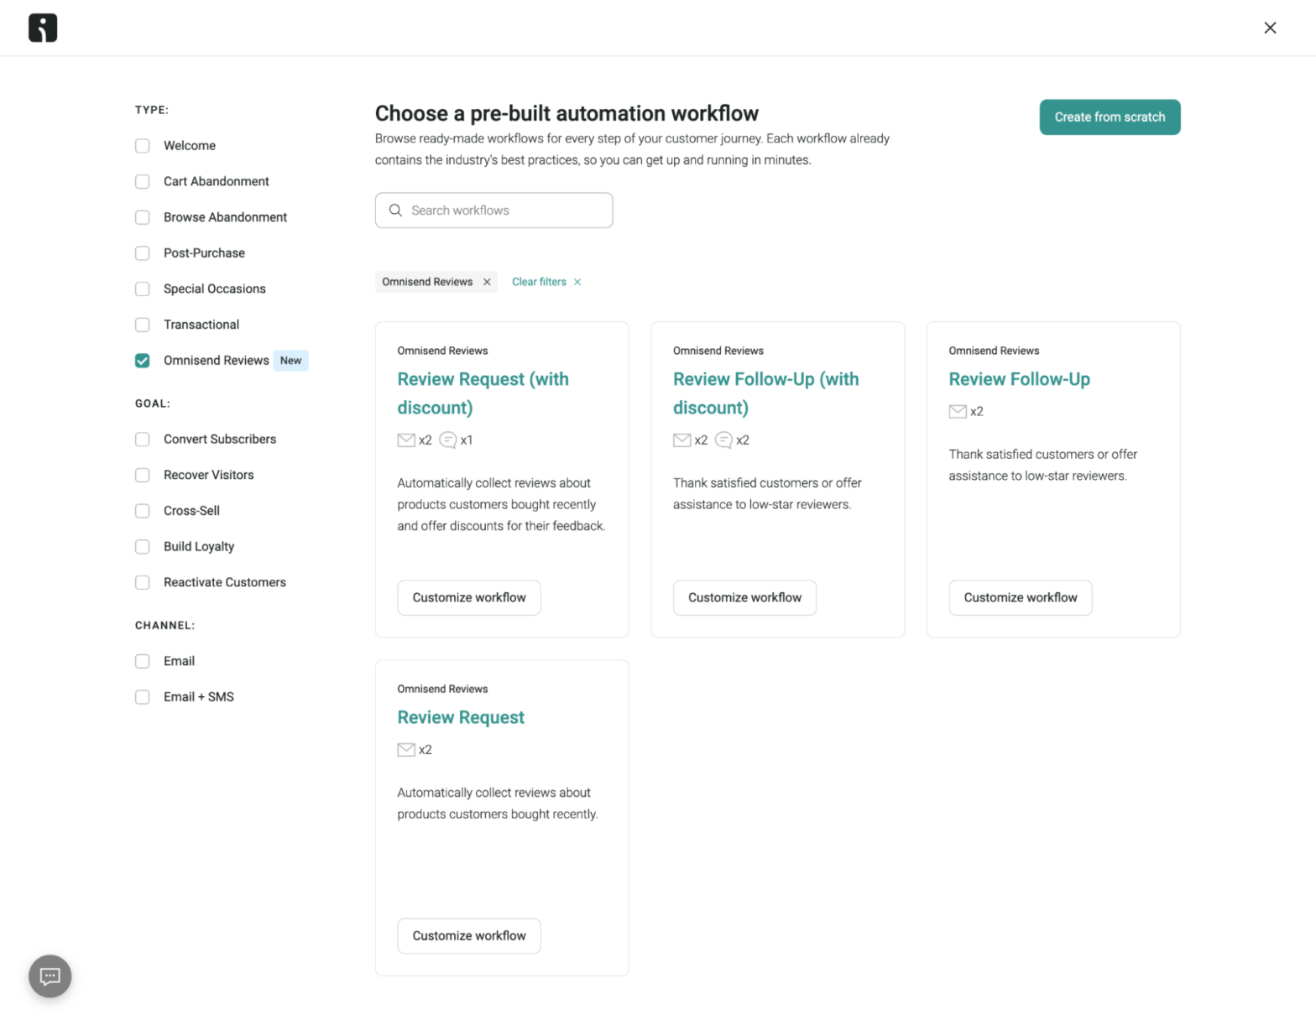
Task: Enable the Welcome type filter
Action: (142, 145)
